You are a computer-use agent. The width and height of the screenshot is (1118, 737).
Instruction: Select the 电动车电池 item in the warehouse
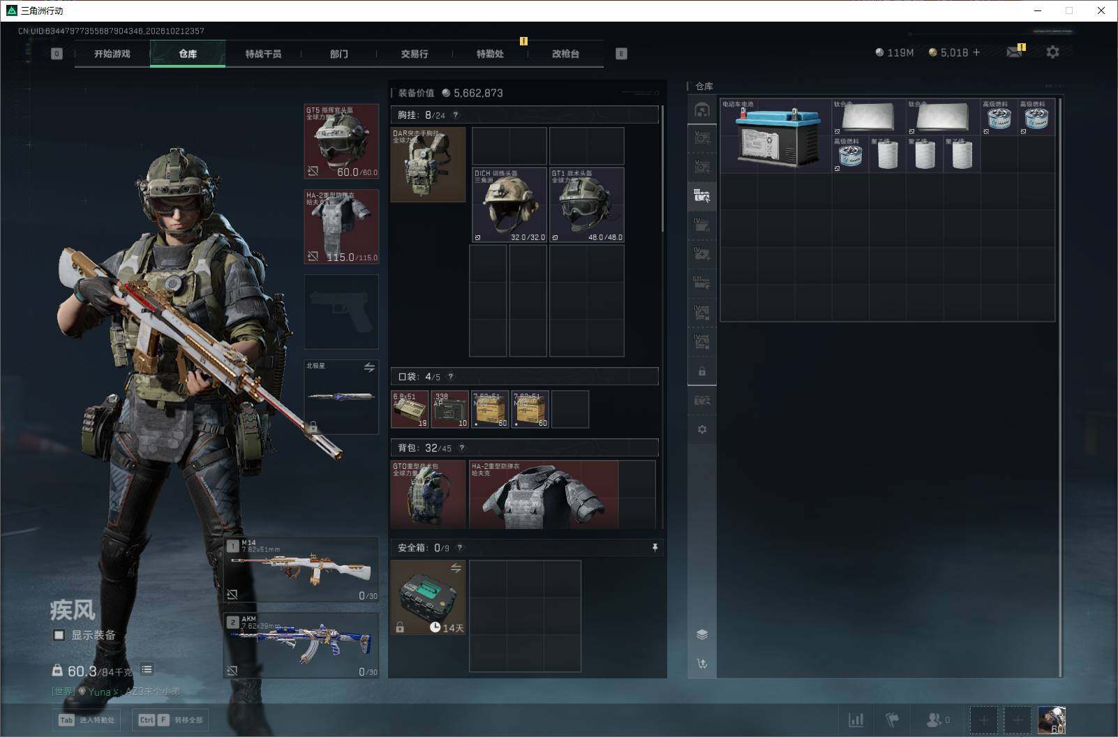(x=776, y=135)
